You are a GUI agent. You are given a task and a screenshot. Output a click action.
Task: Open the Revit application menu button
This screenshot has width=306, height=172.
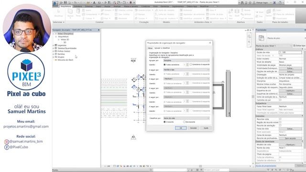55,3
